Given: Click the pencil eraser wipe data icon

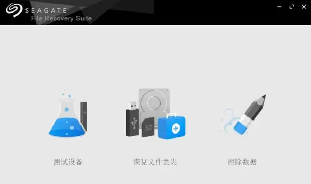Looking at the screenshot, I should coord(243,115).
